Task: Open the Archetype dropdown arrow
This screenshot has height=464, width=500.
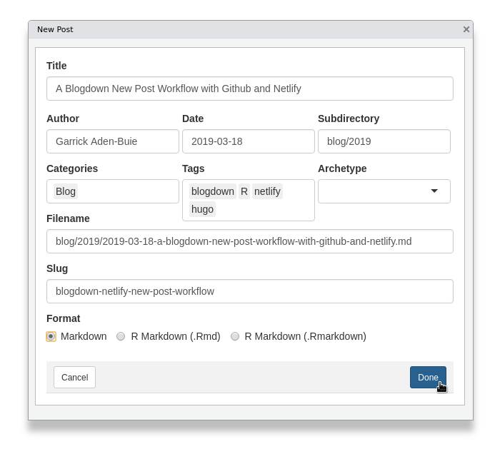Action: (x=434, y=191)
